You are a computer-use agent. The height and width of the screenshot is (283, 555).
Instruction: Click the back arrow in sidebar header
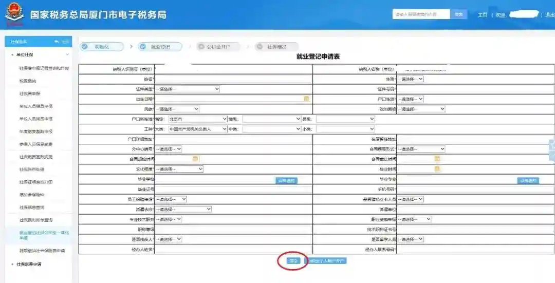tap(57, 41)
